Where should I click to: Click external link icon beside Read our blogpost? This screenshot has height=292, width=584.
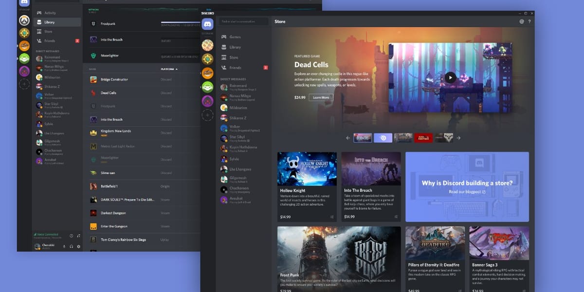coord(484,192)
